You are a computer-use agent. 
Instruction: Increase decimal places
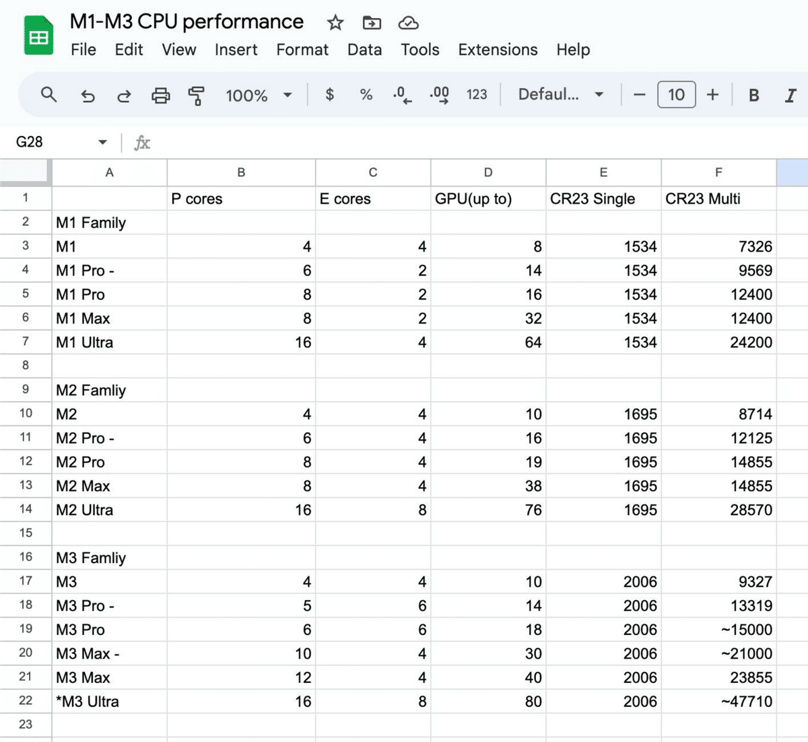439,96
